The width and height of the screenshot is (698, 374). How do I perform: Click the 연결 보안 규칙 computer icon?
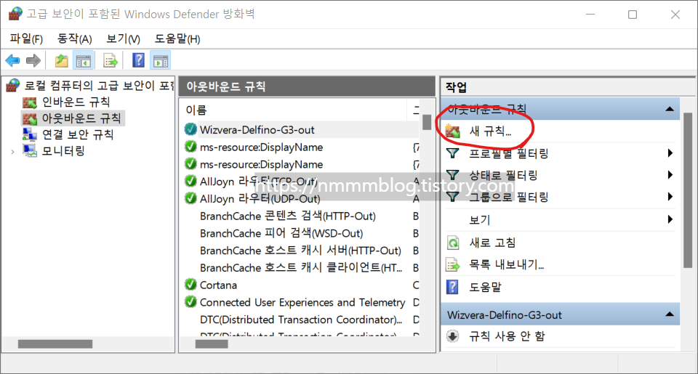click(30, 135)
